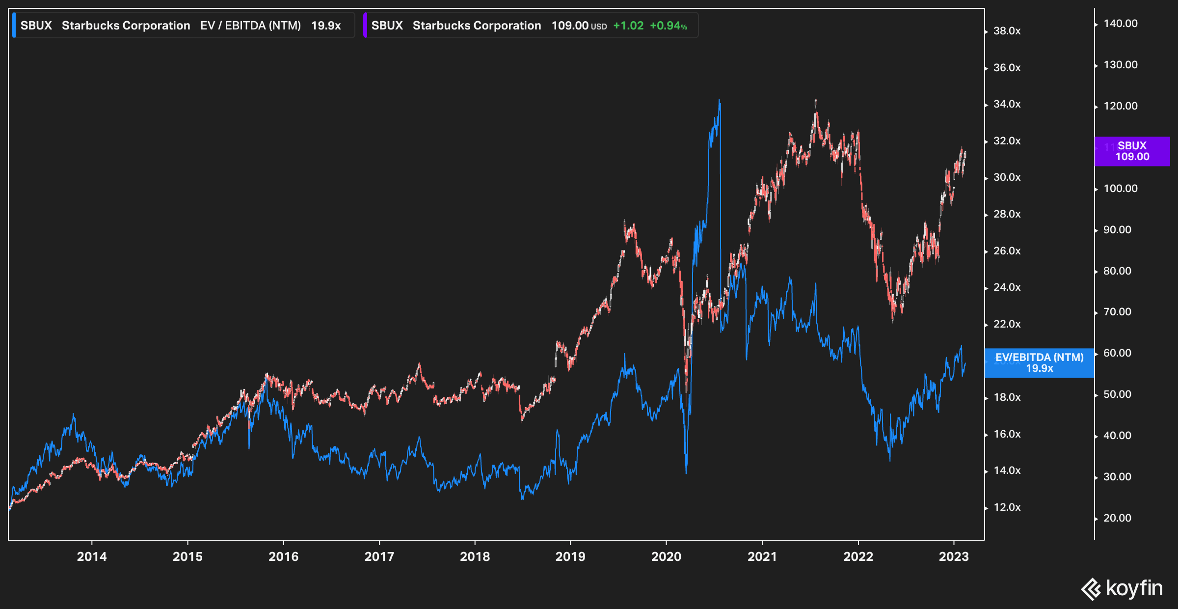Click the 32.0x value on the multiple axis
This screenshot has height=609, width=1178.
point(1007,141)
